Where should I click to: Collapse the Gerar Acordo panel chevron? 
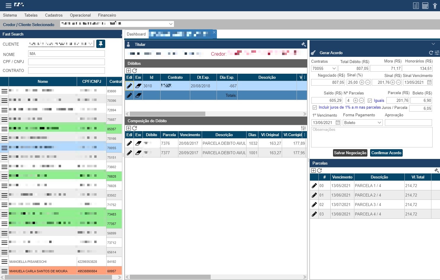click(433, 44)
